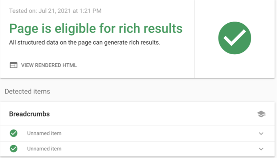
Task: Click the View Rendered HTML window icon
Action: (x=14, y=65)
